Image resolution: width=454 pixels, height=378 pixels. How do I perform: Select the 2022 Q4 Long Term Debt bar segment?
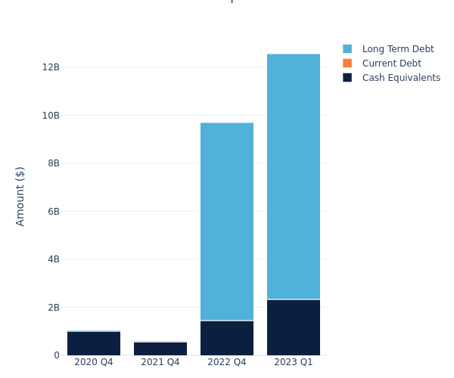coord(227,221)
